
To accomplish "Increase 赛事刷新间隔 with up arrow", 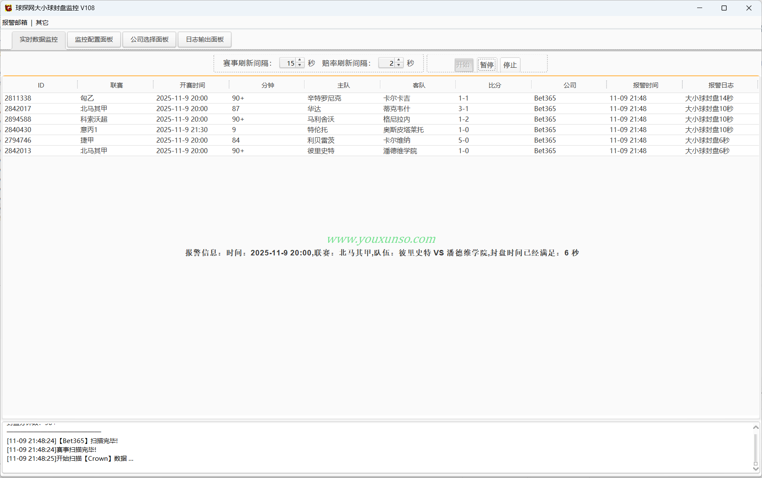I will 300,61.
